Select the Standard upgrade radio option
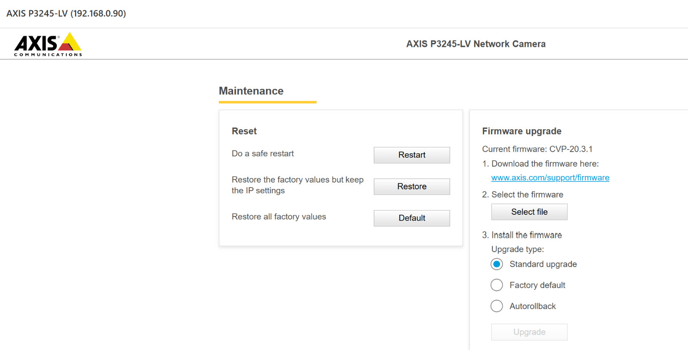688x350 pixels. coord(497,264)
